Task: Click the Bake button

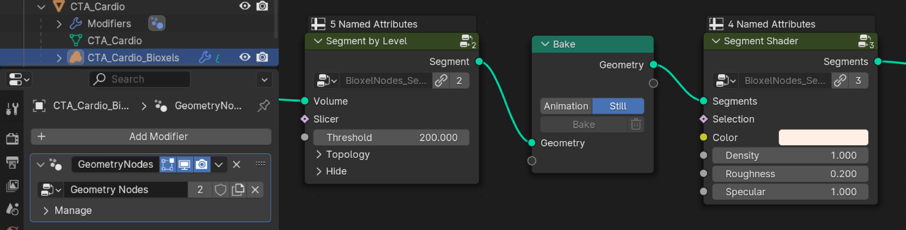Action: [x=584, y=124]
